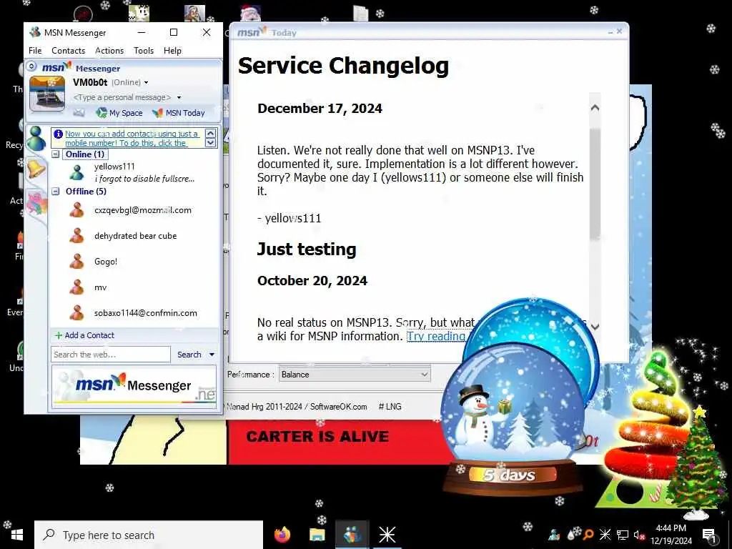Click the taskbar clock showing 4:44 PM
This screenshot has height=549, width=732.
click(x=671, y=535)
